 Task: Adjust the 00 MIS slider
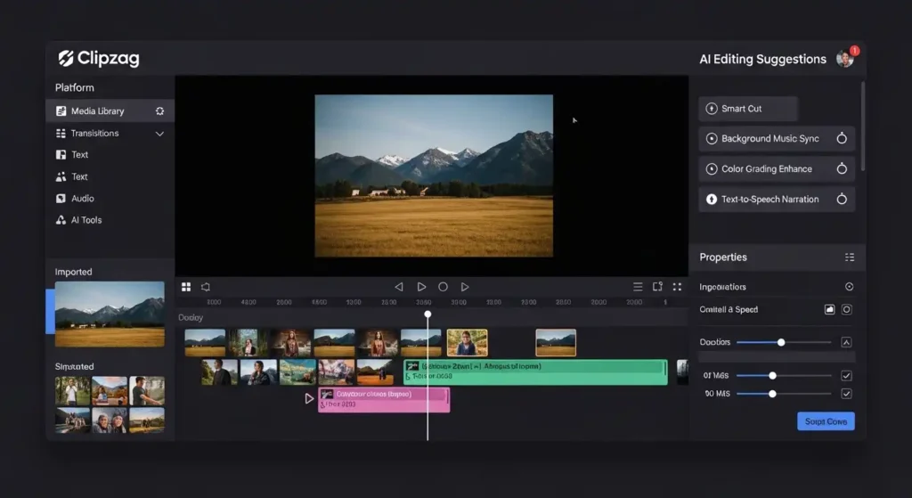click(783, 394)
